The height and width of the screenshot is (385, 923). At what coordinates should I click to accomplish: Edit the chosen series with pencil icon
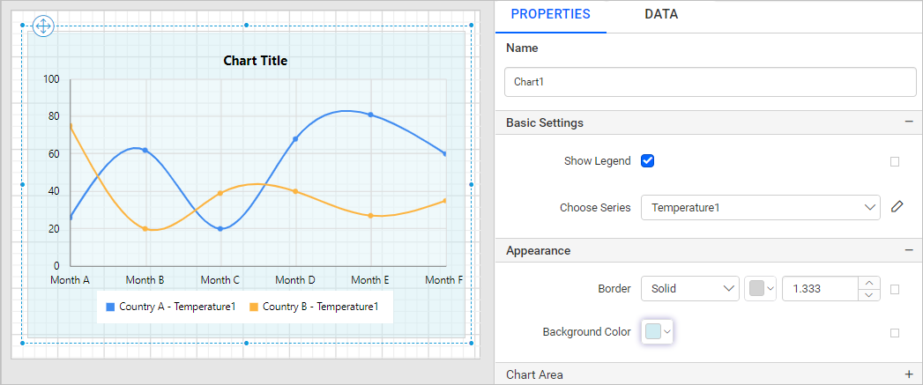point(897,207)
